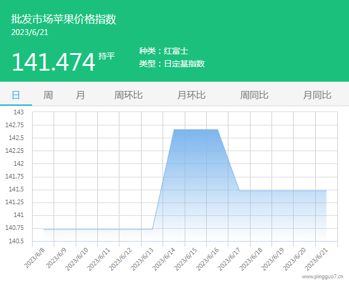Switch to the 月环比 tab
Viewport: 349px width, 283px height.
192,95
